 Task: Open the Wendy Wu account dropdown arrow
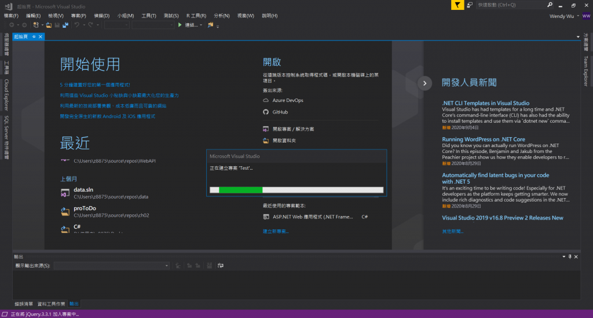coord(578,16)
